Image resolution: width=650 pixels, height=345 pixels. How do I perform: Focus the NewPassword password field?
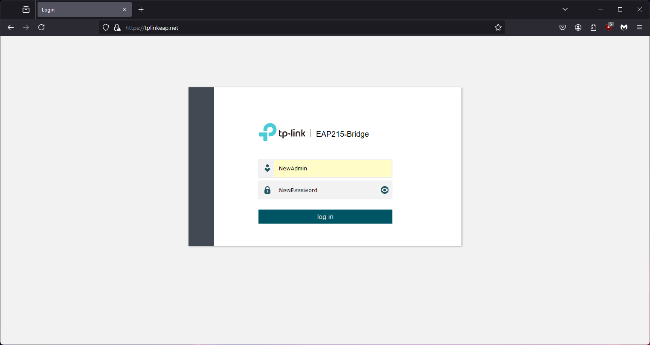tap(326, 190)
